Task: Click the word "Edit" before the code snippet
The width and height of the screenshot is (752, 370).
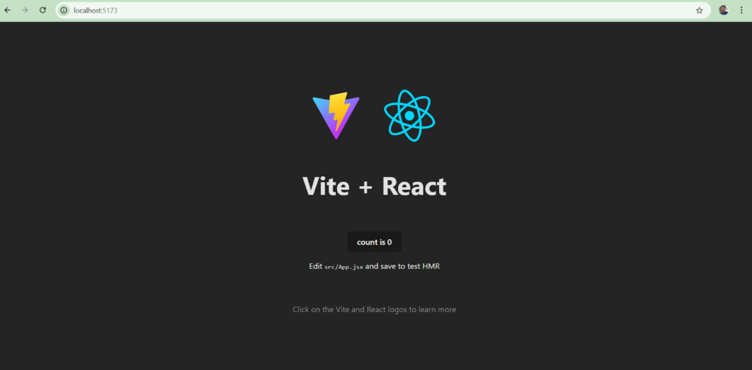Action: pos(316,266)
